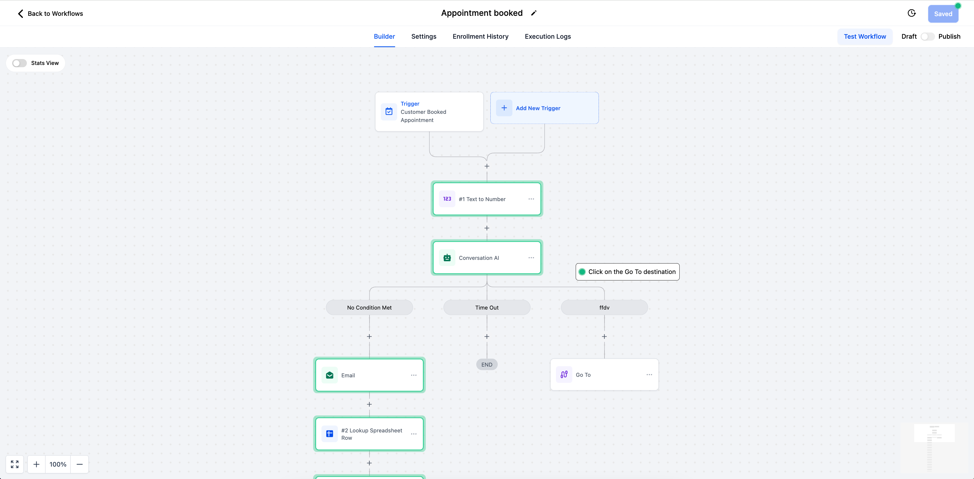Click the trigger calendar check icon
The height and width of the screenshot is (479, 974).
tap(389, 112)
